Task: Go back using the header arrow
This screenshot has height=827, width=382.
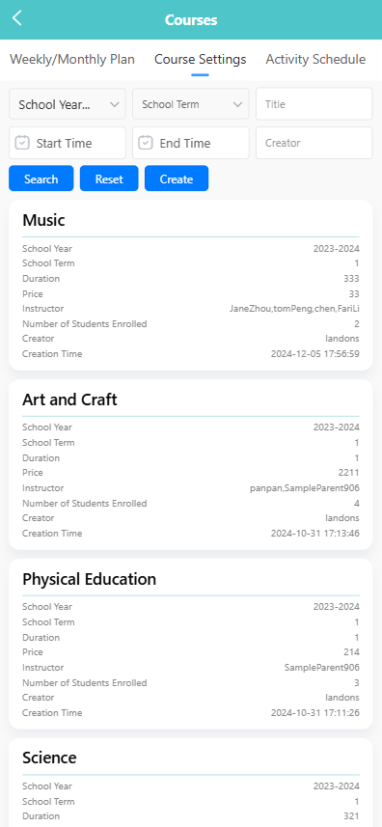Action: [17, 18]
